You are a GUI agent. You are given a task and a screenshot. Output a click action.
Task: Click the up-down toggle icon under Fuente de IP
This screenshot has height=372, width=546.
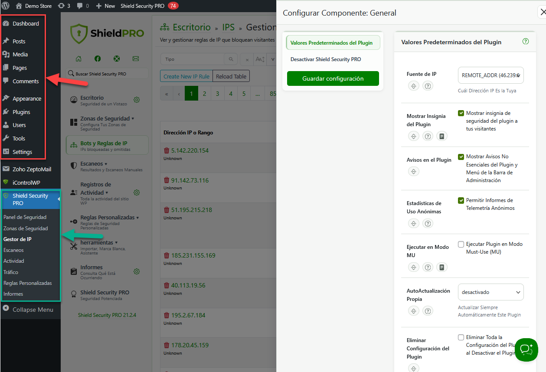point(414,86)
